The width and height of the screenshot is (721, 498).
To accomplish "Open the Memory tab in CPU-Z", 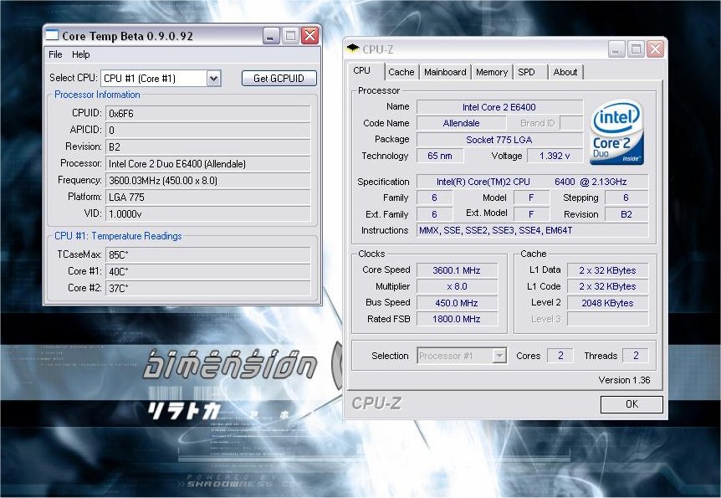I will pos(492,72).
